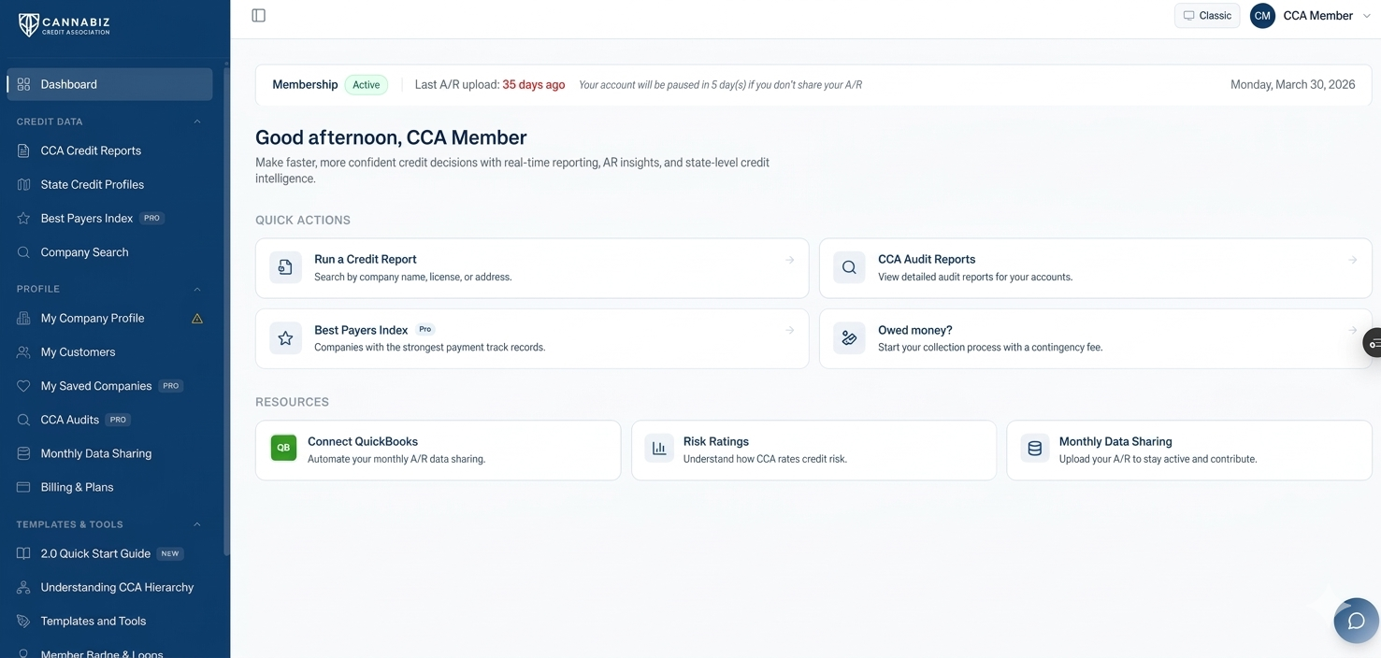Click the My Company Profile building icon

pyautogui.click(x=23, y=318)
